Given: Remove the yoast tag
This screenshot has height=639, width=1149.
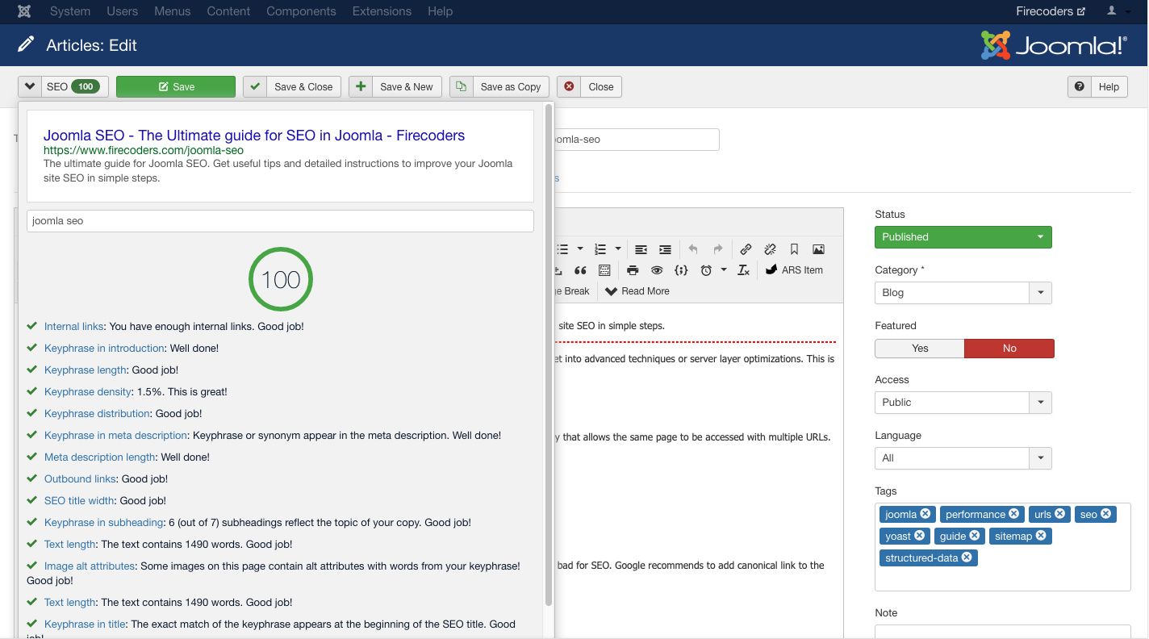Looking at the screenshot, I should 919,536.
